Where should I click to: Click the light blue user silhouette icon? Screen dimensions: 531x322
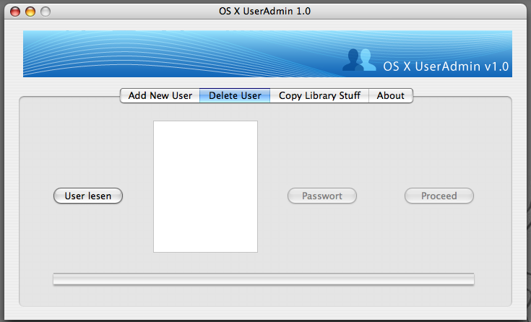pos(367,59)
